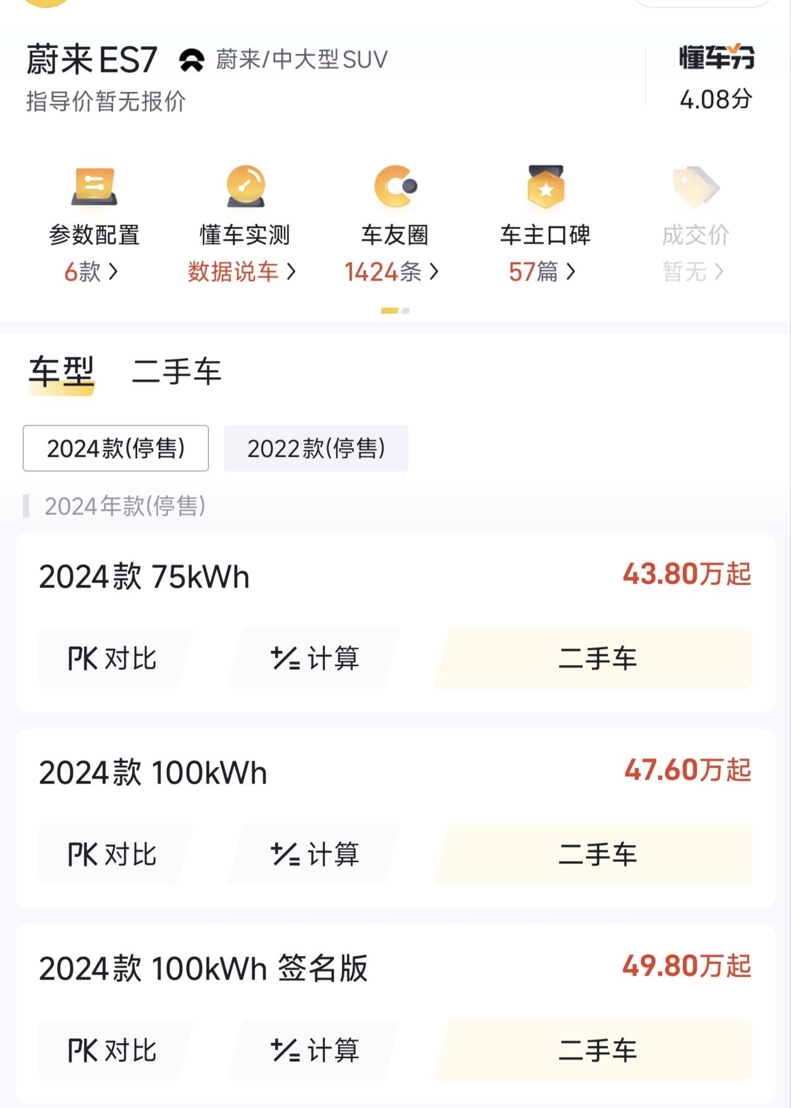This screenshot has height=1108, width=791.
Task: Switch to the 车型 tab
Action: click(61, 372)
